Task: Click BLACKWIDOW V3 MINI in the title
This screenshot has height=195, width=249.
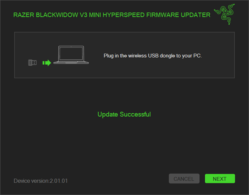Action: [x=69, y=15]
